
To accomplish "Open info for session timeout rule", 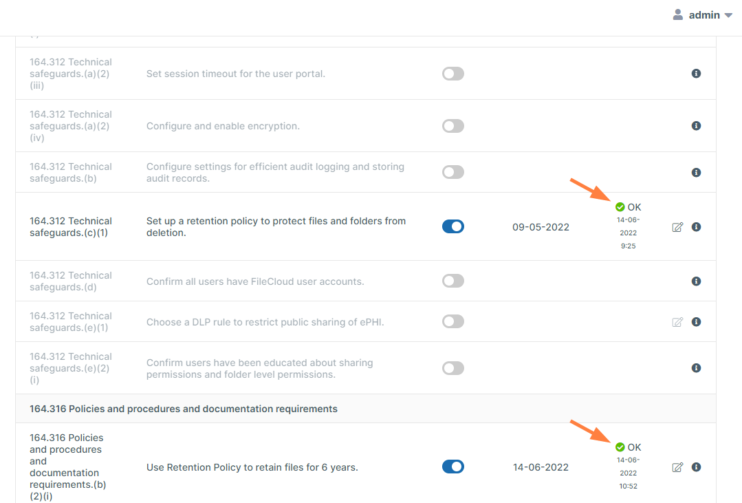I will click(696, 74).
